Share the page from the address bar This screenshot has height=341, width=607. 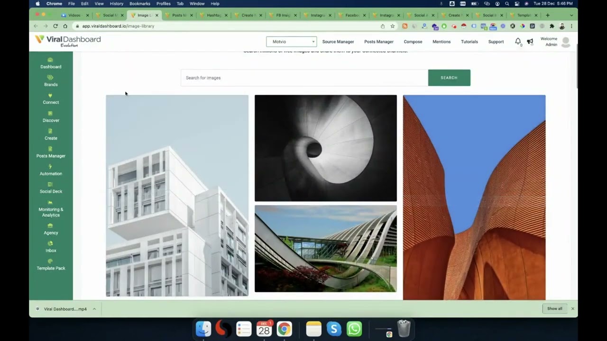(383, 26)
